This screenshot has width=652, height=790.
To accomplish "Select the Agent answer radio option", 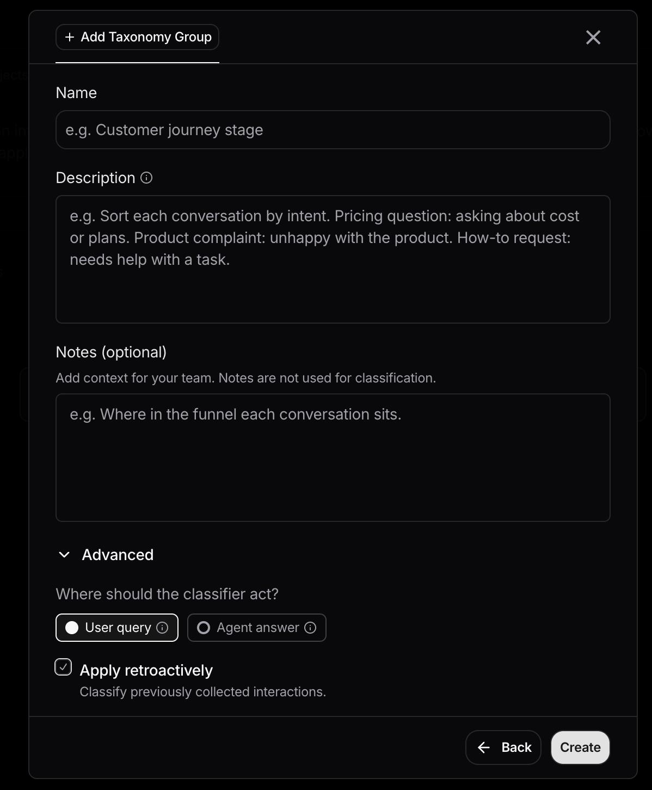I will tap(257, 628).
